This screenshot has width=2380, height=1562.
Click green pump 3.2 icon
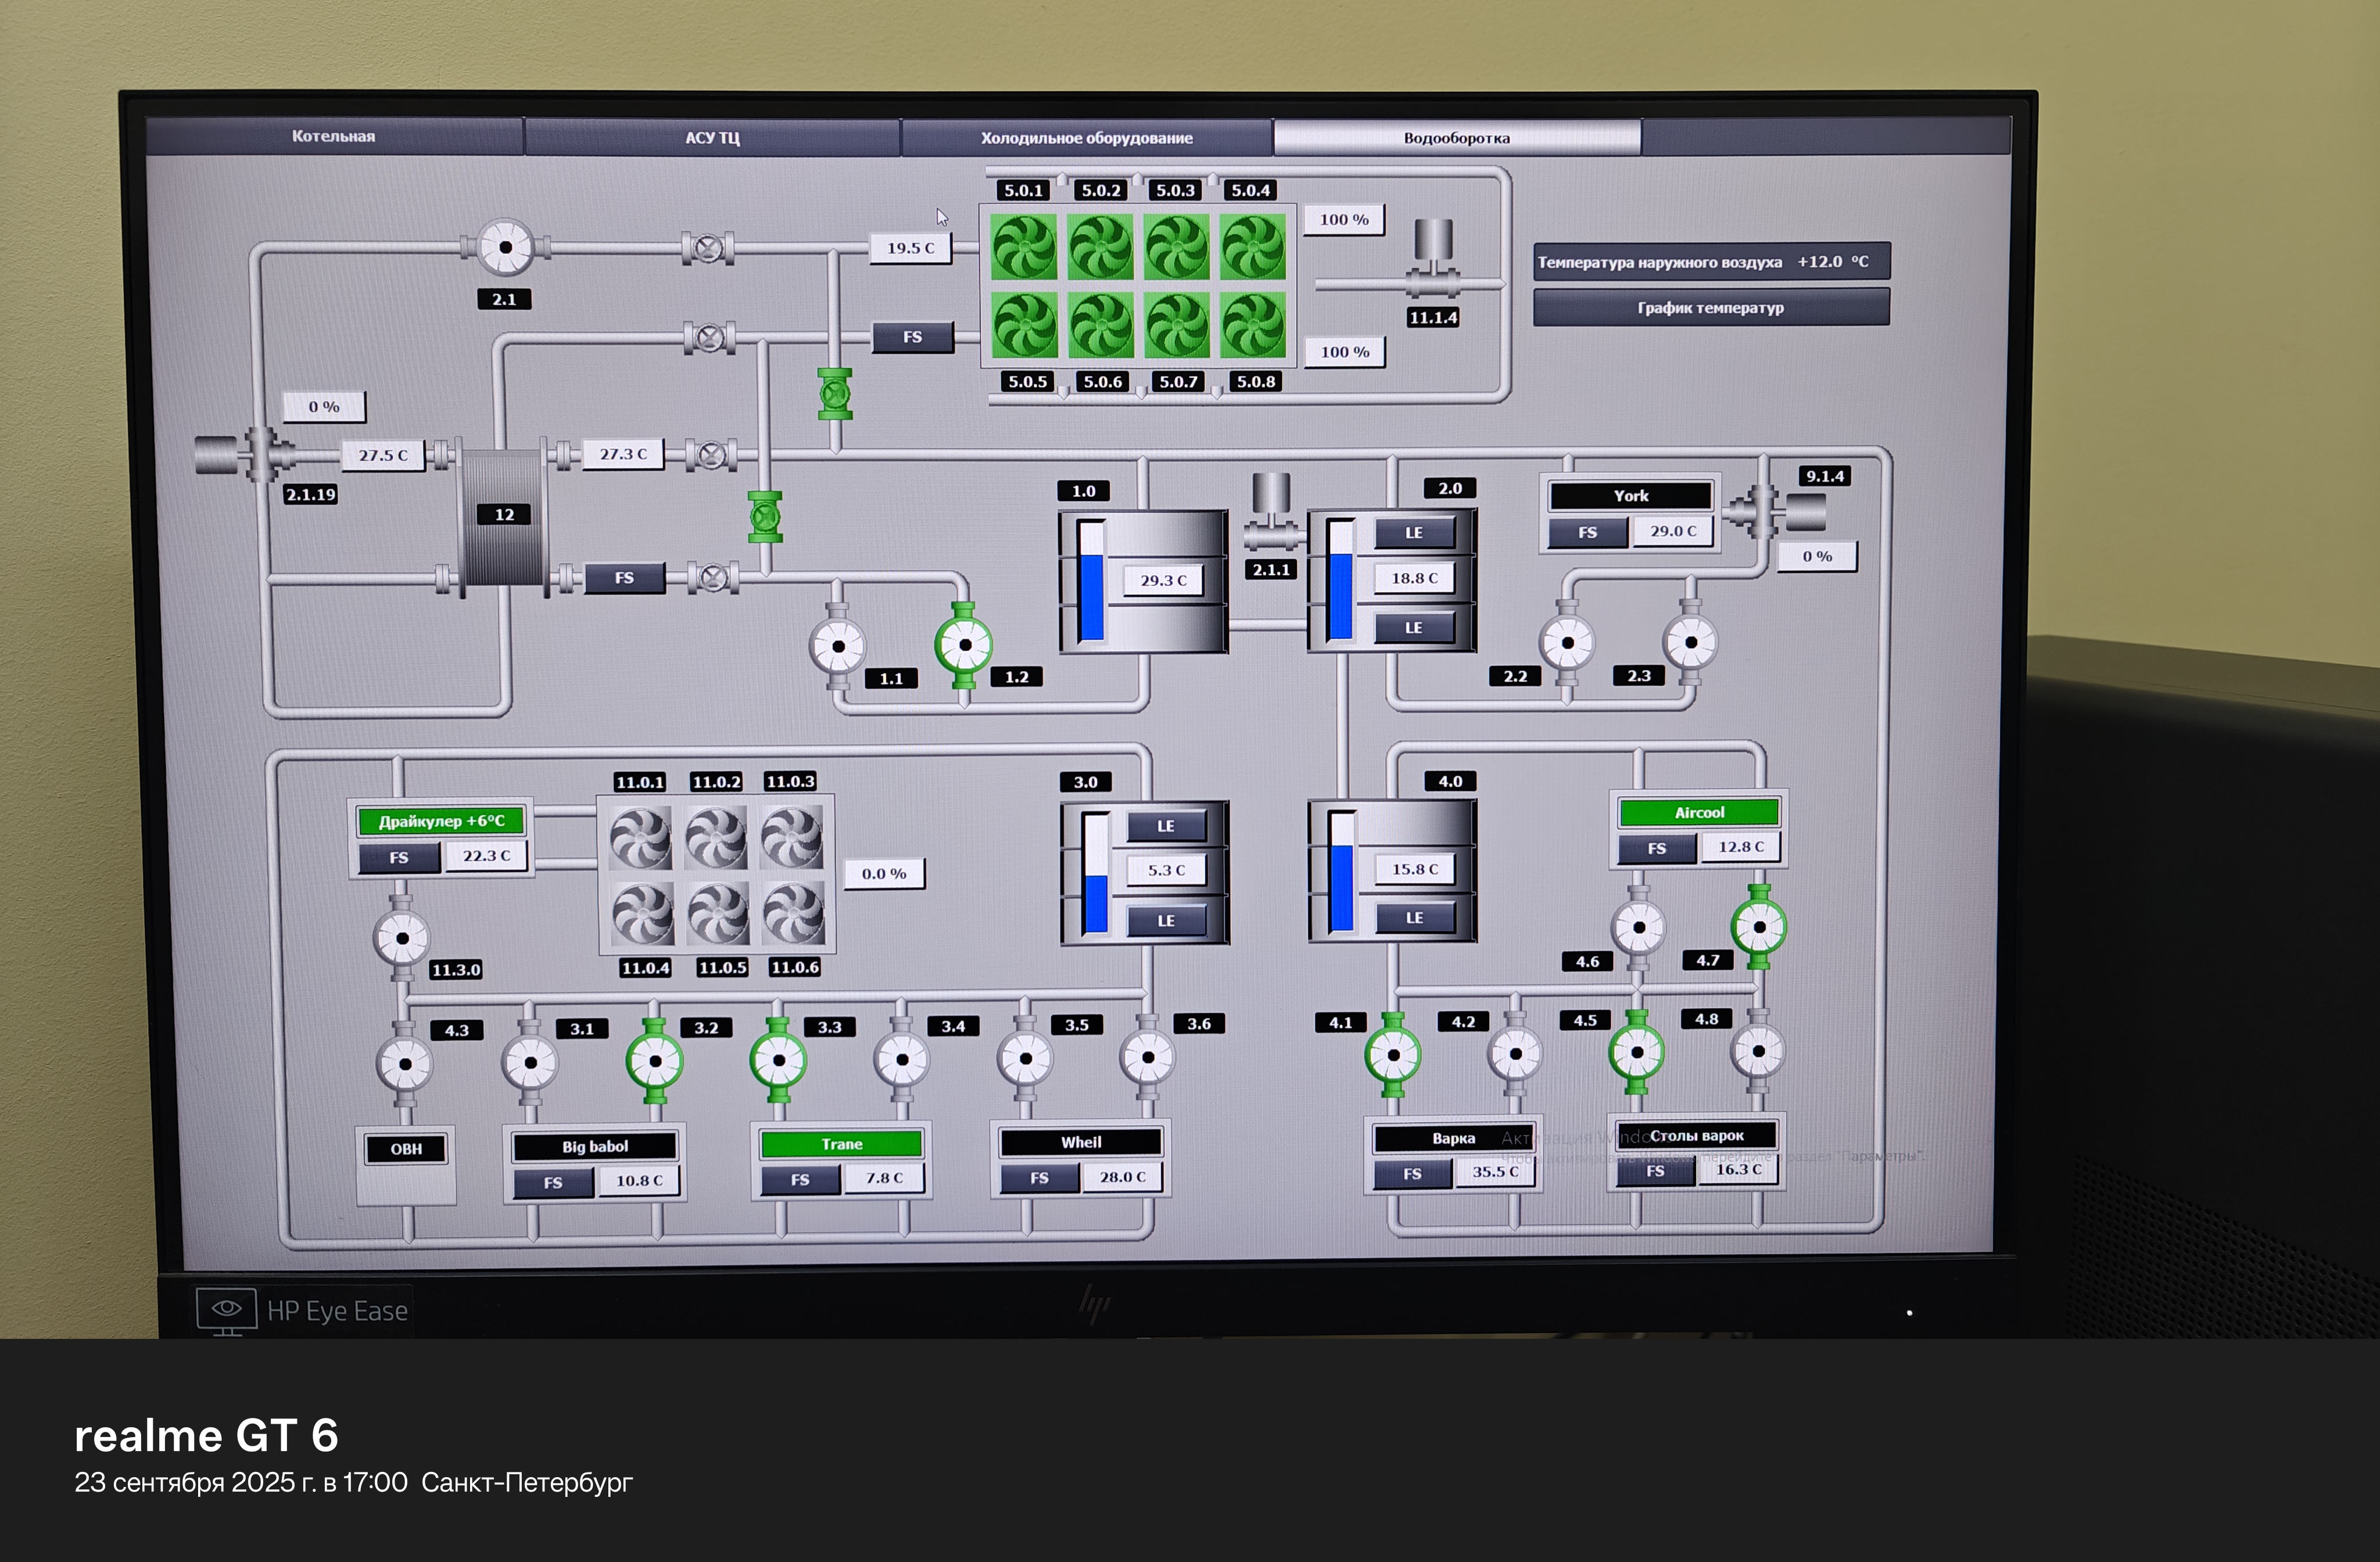click(655, 1061)
